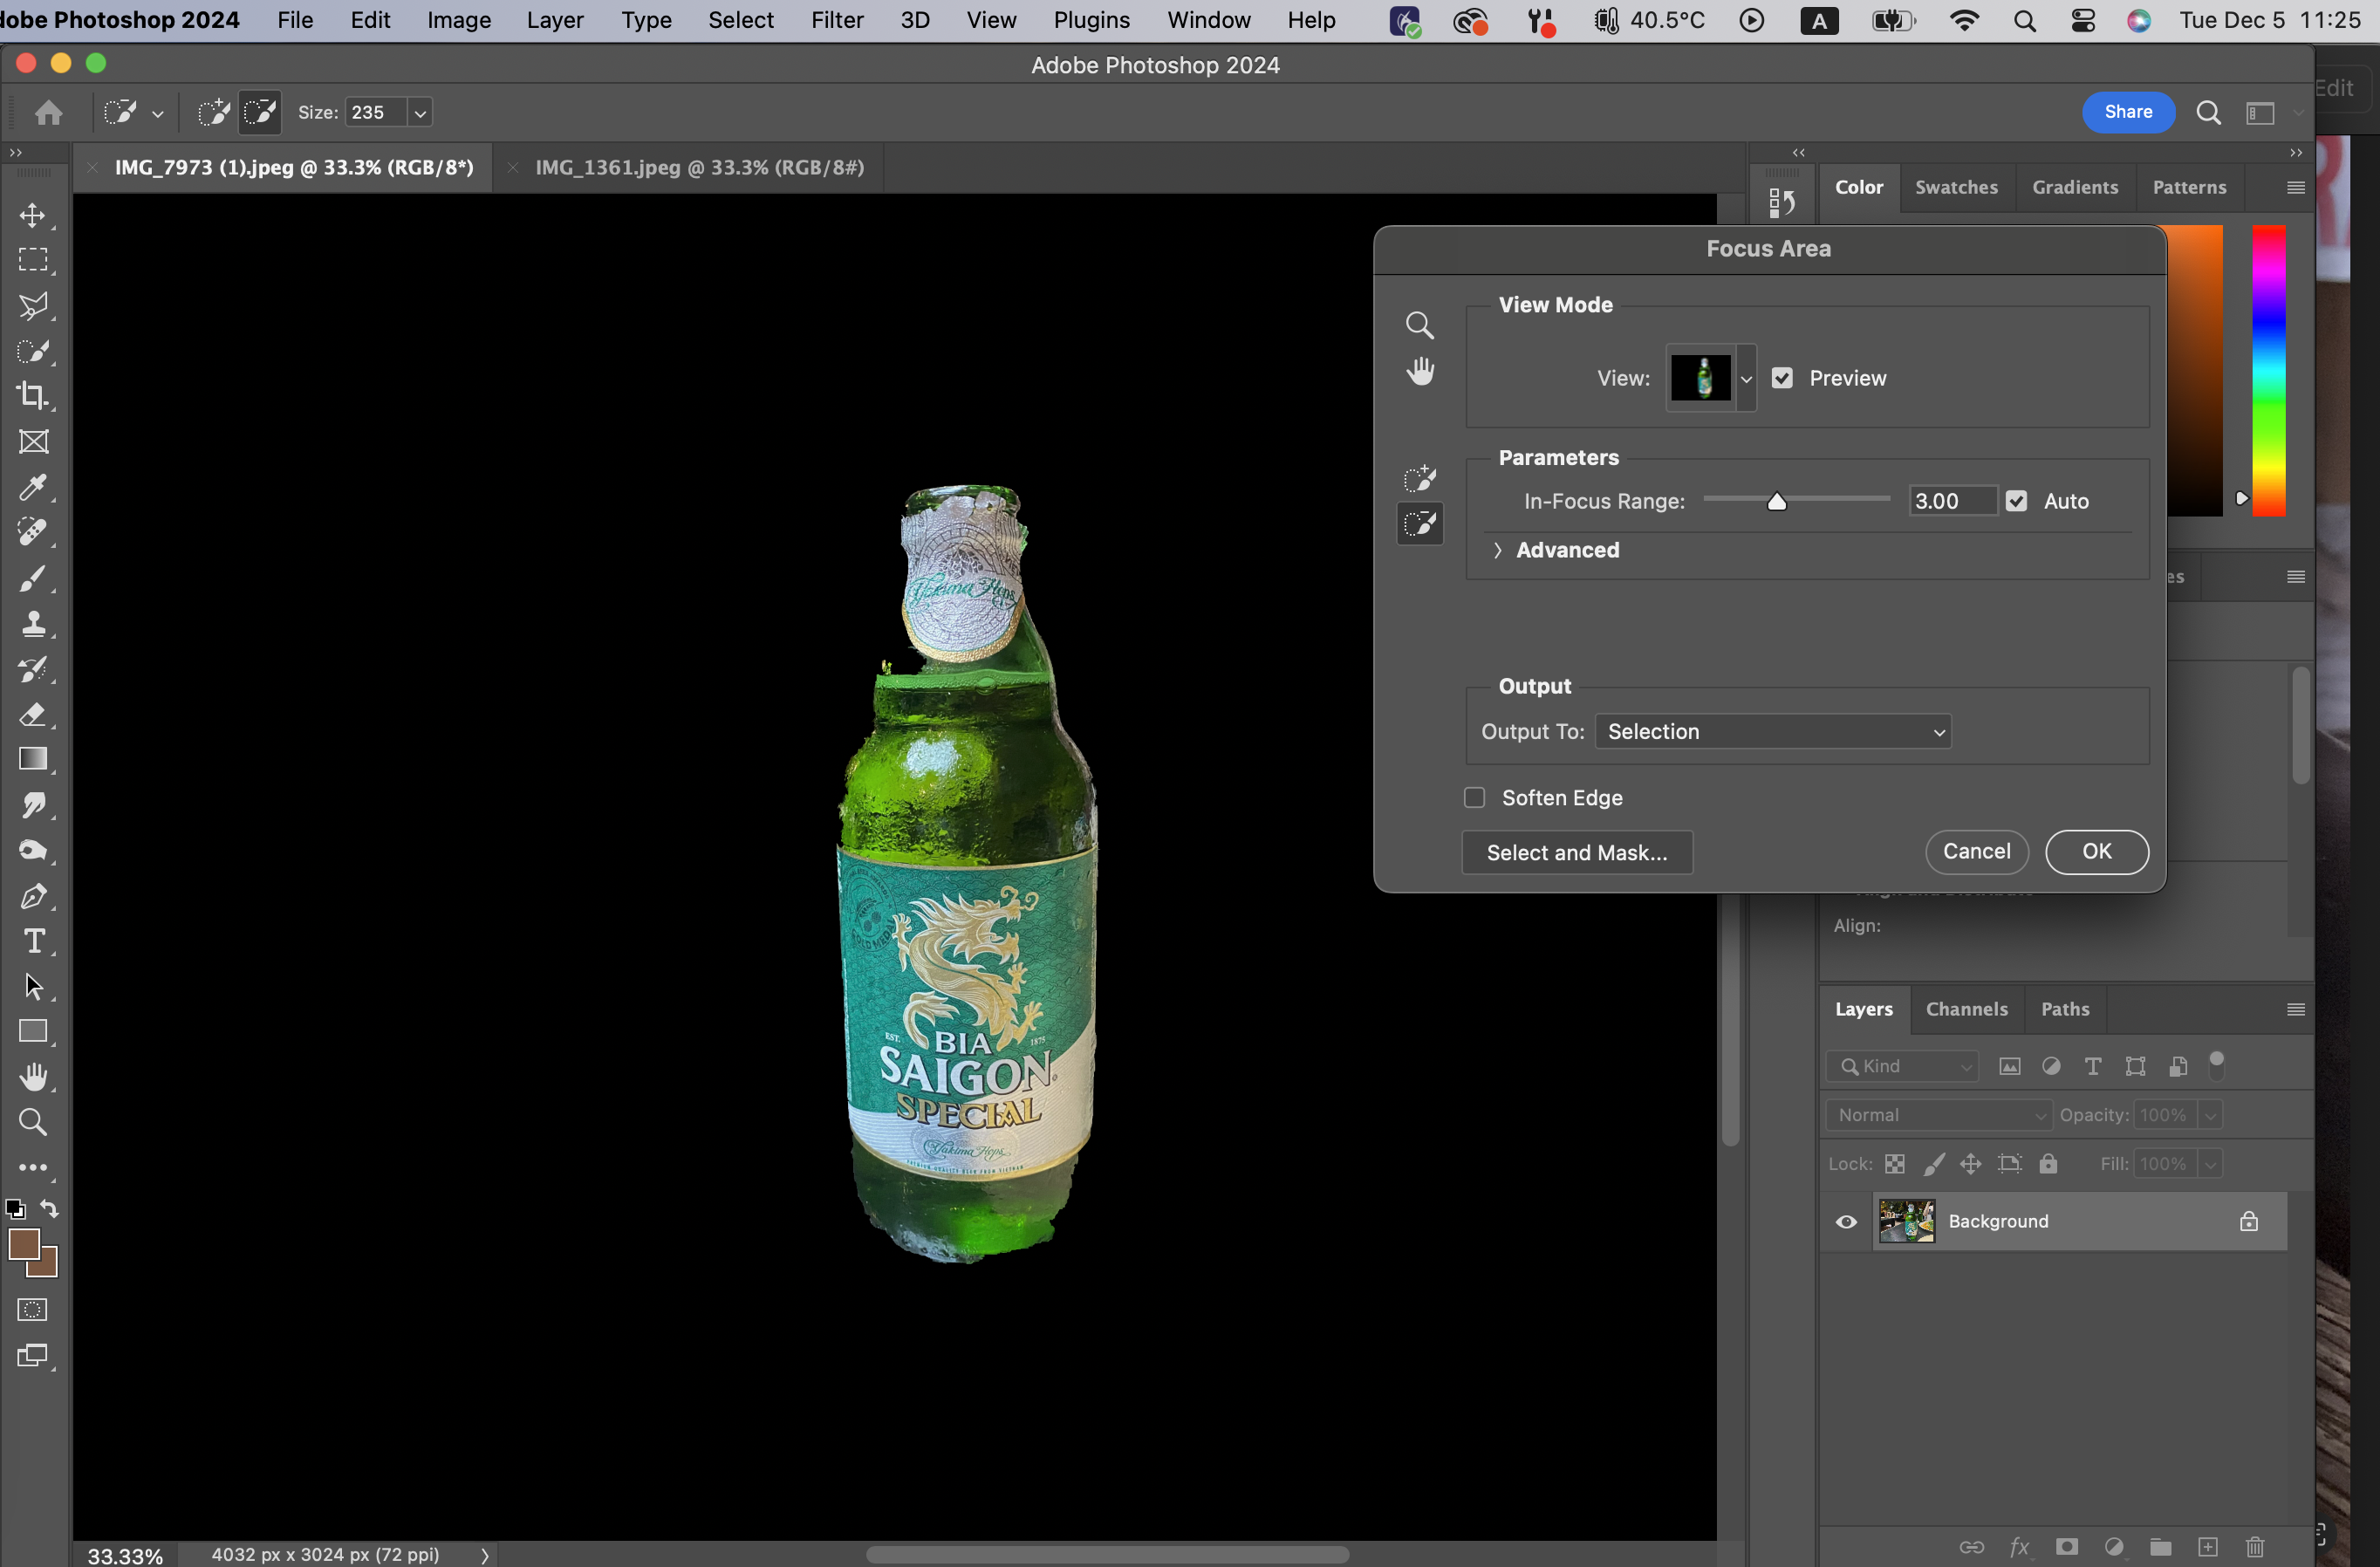Select the Crop tool

click(x=33, y=396)
